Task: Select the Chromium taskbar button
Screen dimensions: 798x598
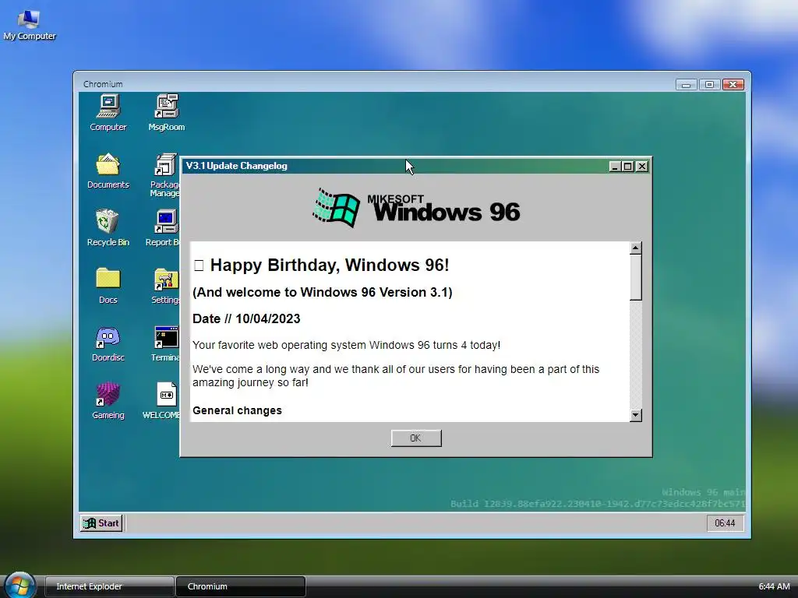Action: [241, 586]
